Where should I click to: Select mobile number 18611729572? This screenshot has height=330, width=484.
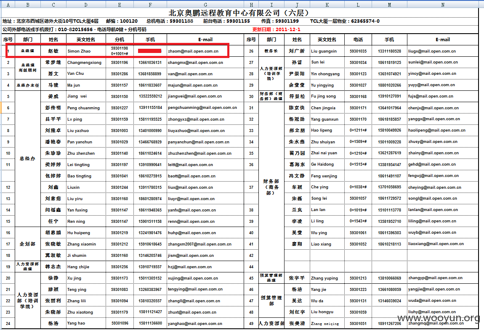click(x=390, y=198)
